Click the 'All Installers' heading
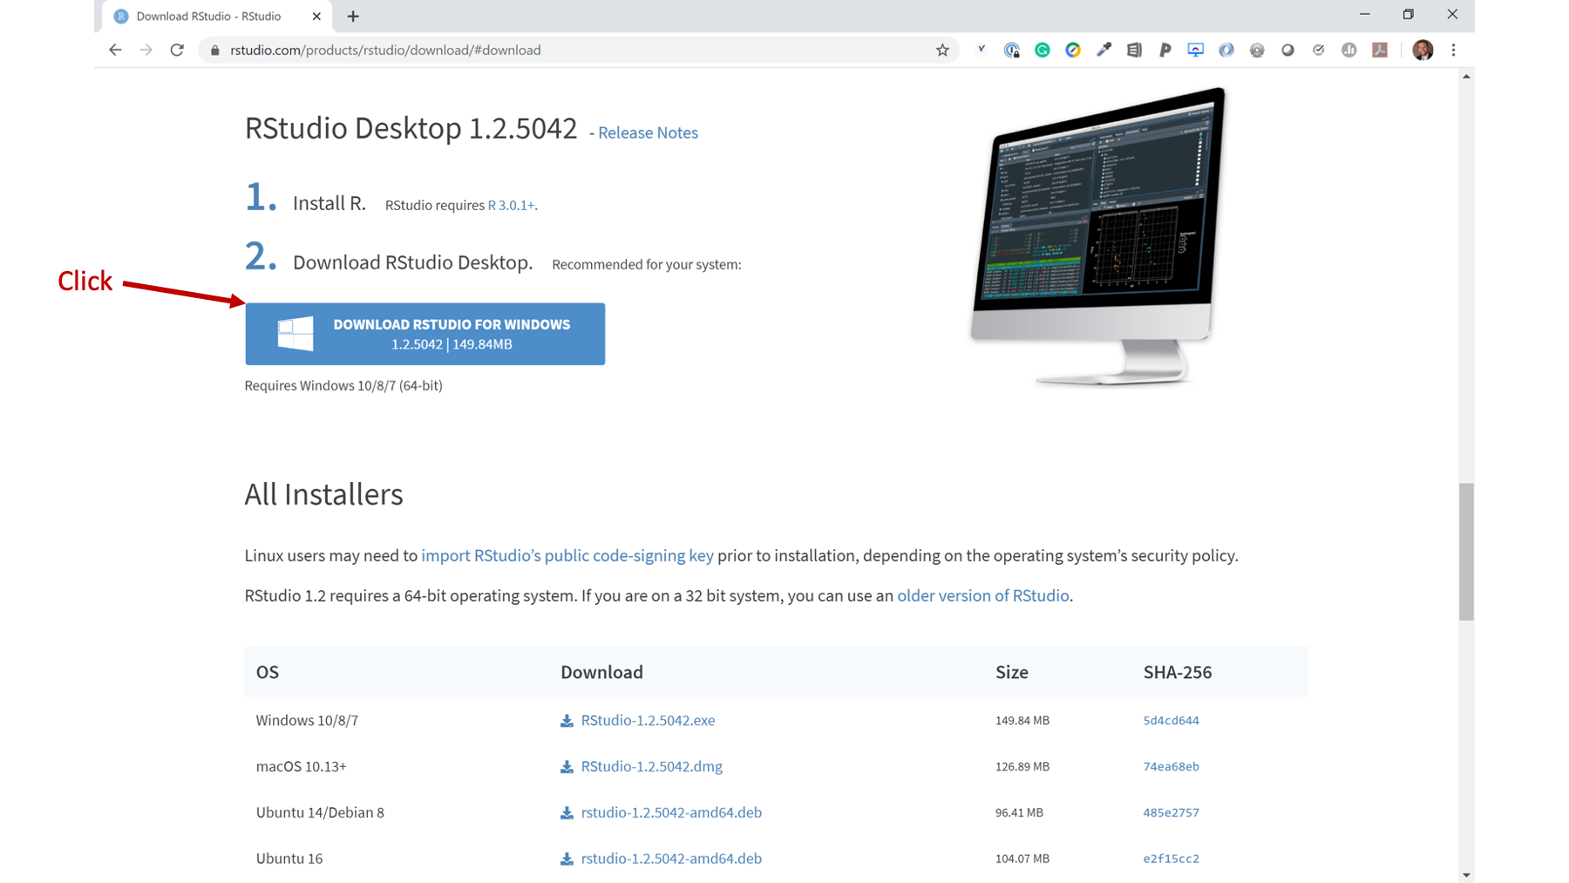Screen dimensions: 1569x883 pos(323,494)
